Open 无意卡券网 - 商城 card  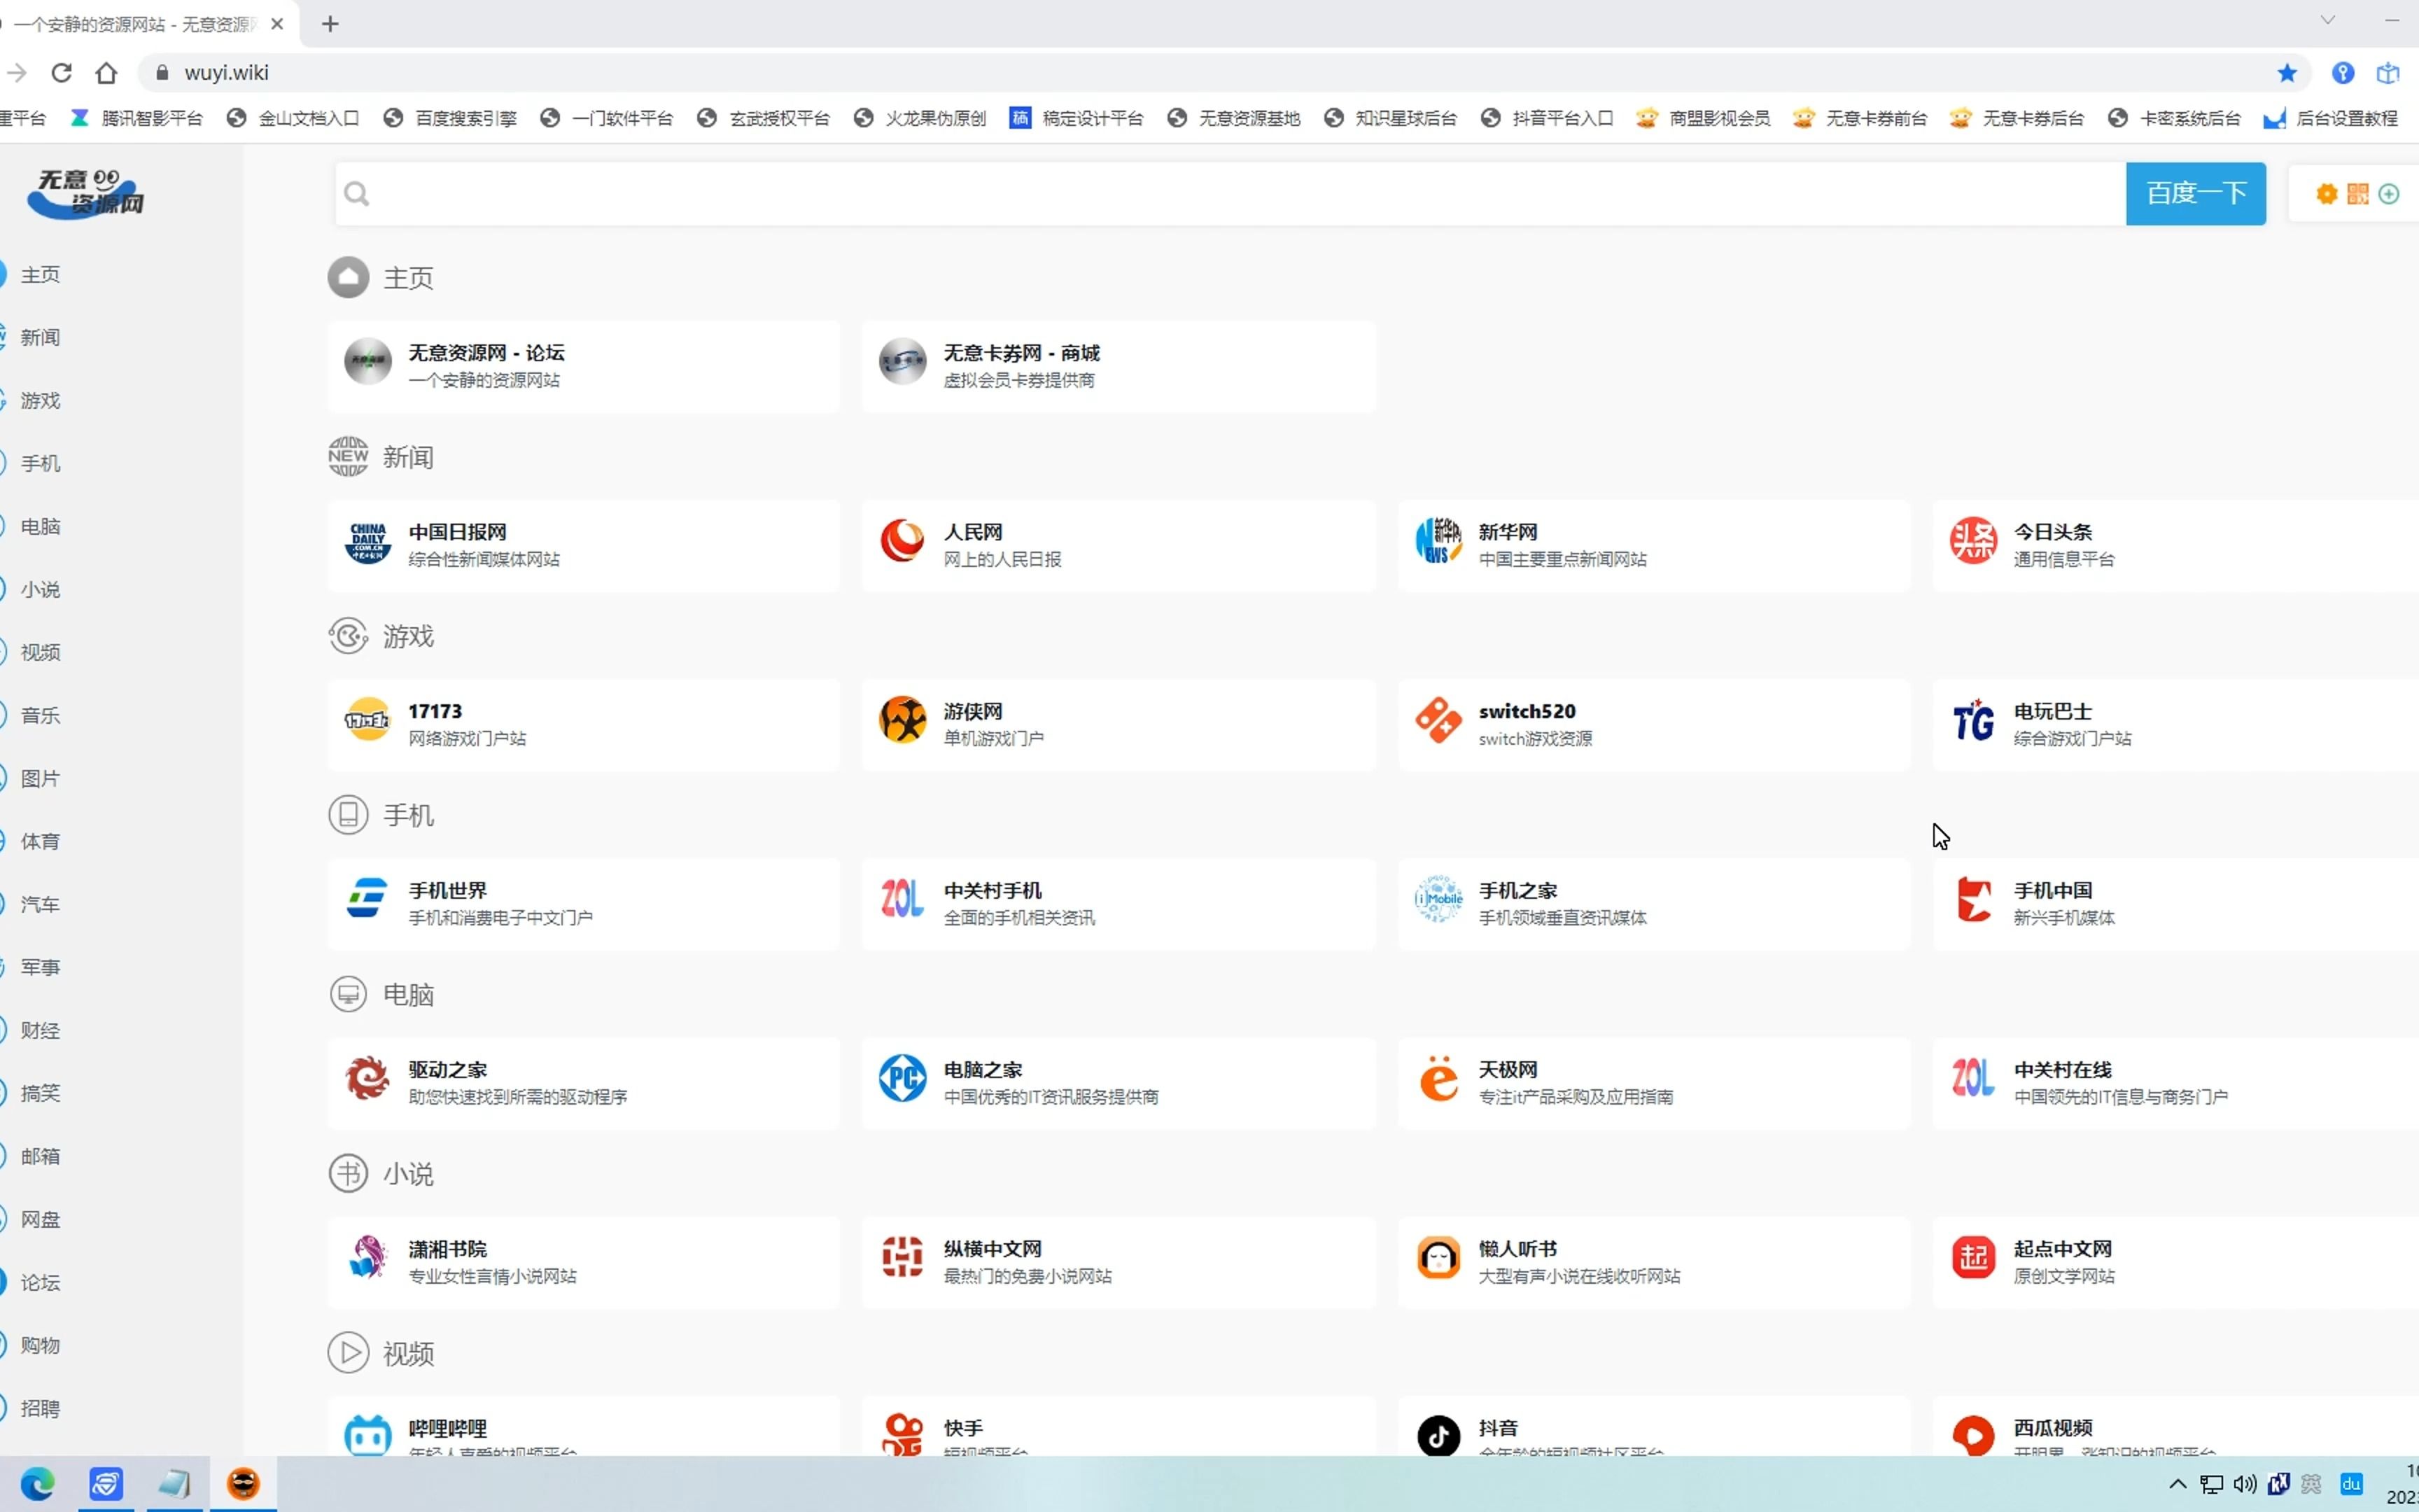(1119, 366)
